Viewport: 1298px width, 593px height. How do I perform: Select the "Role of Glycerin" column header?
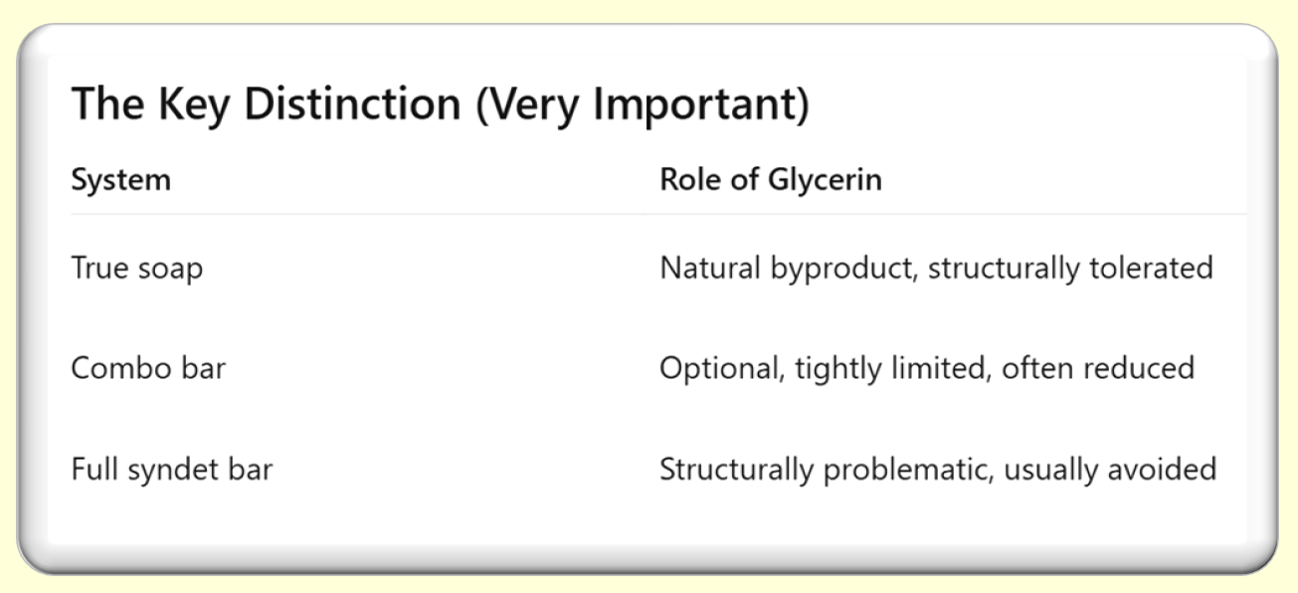pyautogui.click(x=770, y=180)
